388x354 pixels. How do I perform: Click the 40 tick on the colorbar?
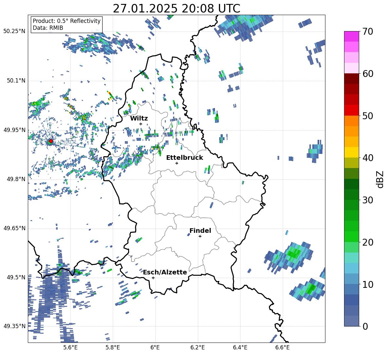click(368, 158)
